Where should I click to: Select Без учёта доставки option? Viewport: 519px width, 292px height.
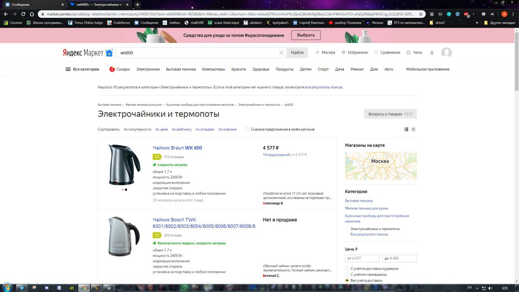347,280
